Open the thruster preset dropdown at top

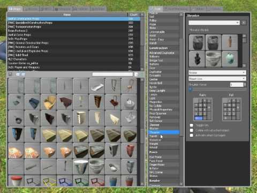(214, 23)
